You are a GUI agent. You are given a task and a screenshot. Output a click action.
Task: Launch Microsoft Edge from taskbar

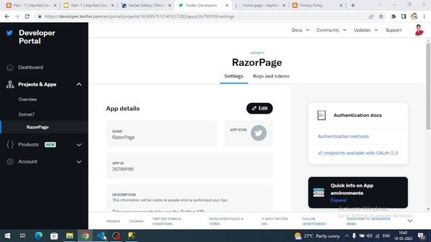click(38, 236)
